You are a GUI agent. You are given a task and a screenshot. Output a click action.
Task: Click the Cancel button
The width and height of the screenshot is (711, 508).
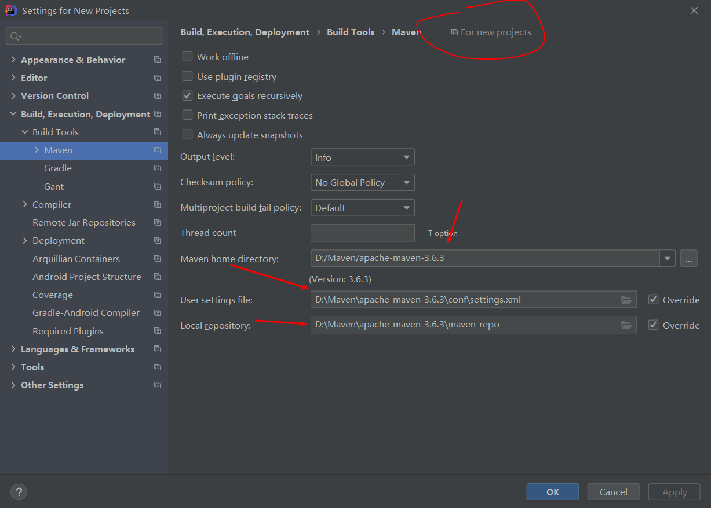click(613, 492)
